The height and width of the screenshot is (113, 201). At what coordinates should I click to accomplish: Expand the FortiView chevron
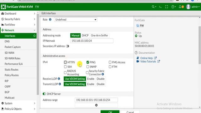coord(35,24)
